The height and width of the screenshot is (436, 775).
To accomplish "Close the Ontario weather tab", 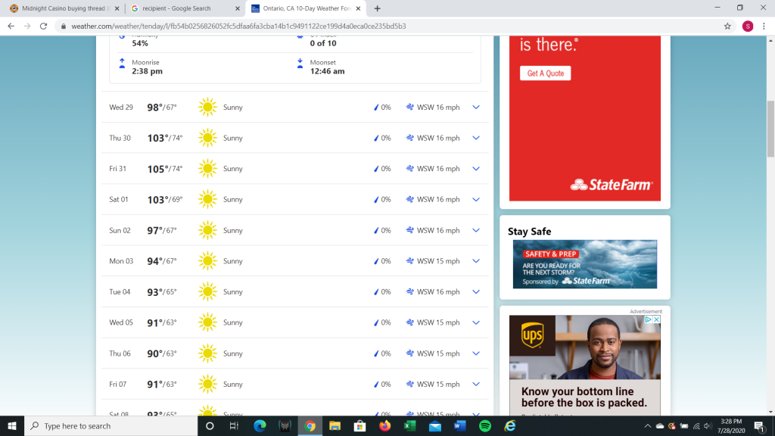I will pyautogui.click(x=358, y=8).
